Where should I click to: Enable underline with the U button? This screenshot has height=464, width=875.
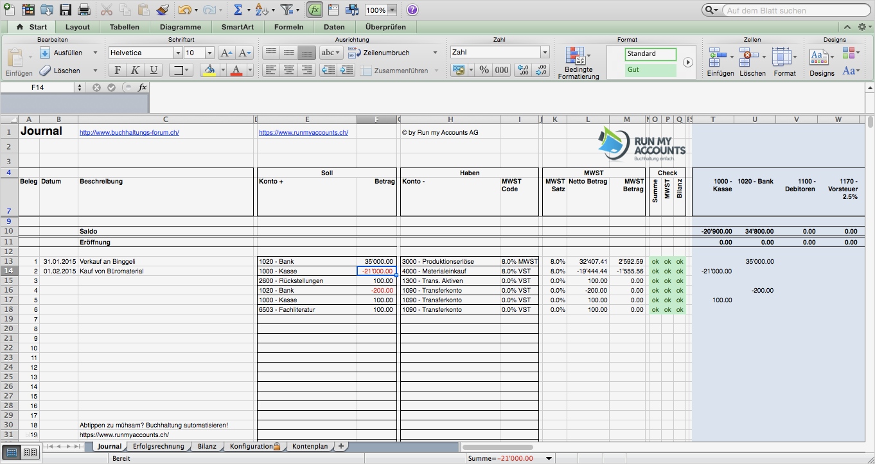click(152, 70)
